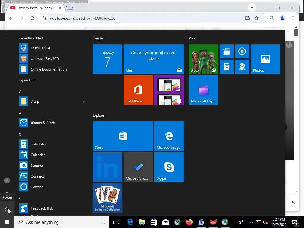Click the site info icon in address bar
Viewport: 304px width, 228px height.
45,18
